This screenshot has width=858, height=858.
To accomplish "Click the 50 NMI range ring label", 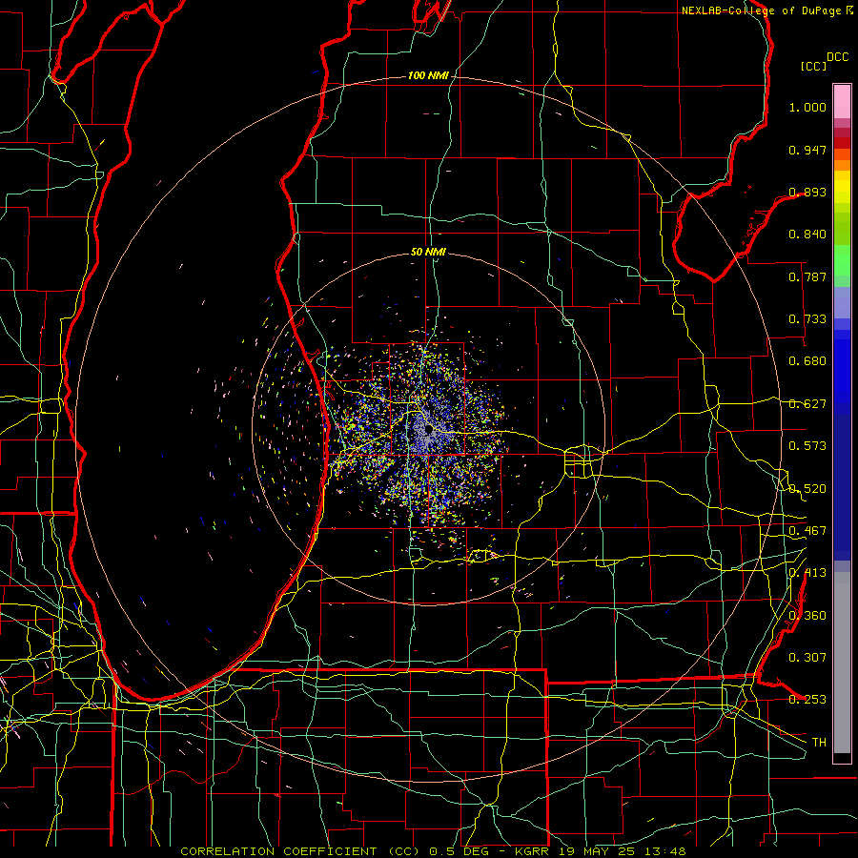I will [x=428, y=252].
